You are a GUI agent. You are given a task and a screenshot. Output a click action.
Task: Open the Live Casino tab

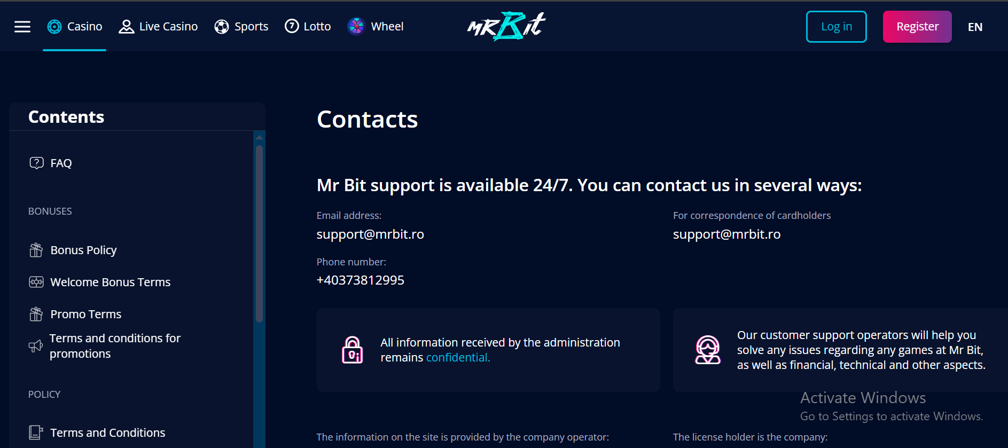coord(158,27)
